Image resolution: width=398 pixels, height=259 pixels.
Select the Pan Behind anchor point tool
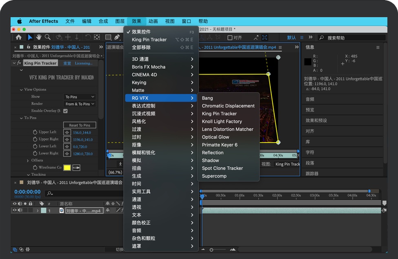tap(97, 37)
